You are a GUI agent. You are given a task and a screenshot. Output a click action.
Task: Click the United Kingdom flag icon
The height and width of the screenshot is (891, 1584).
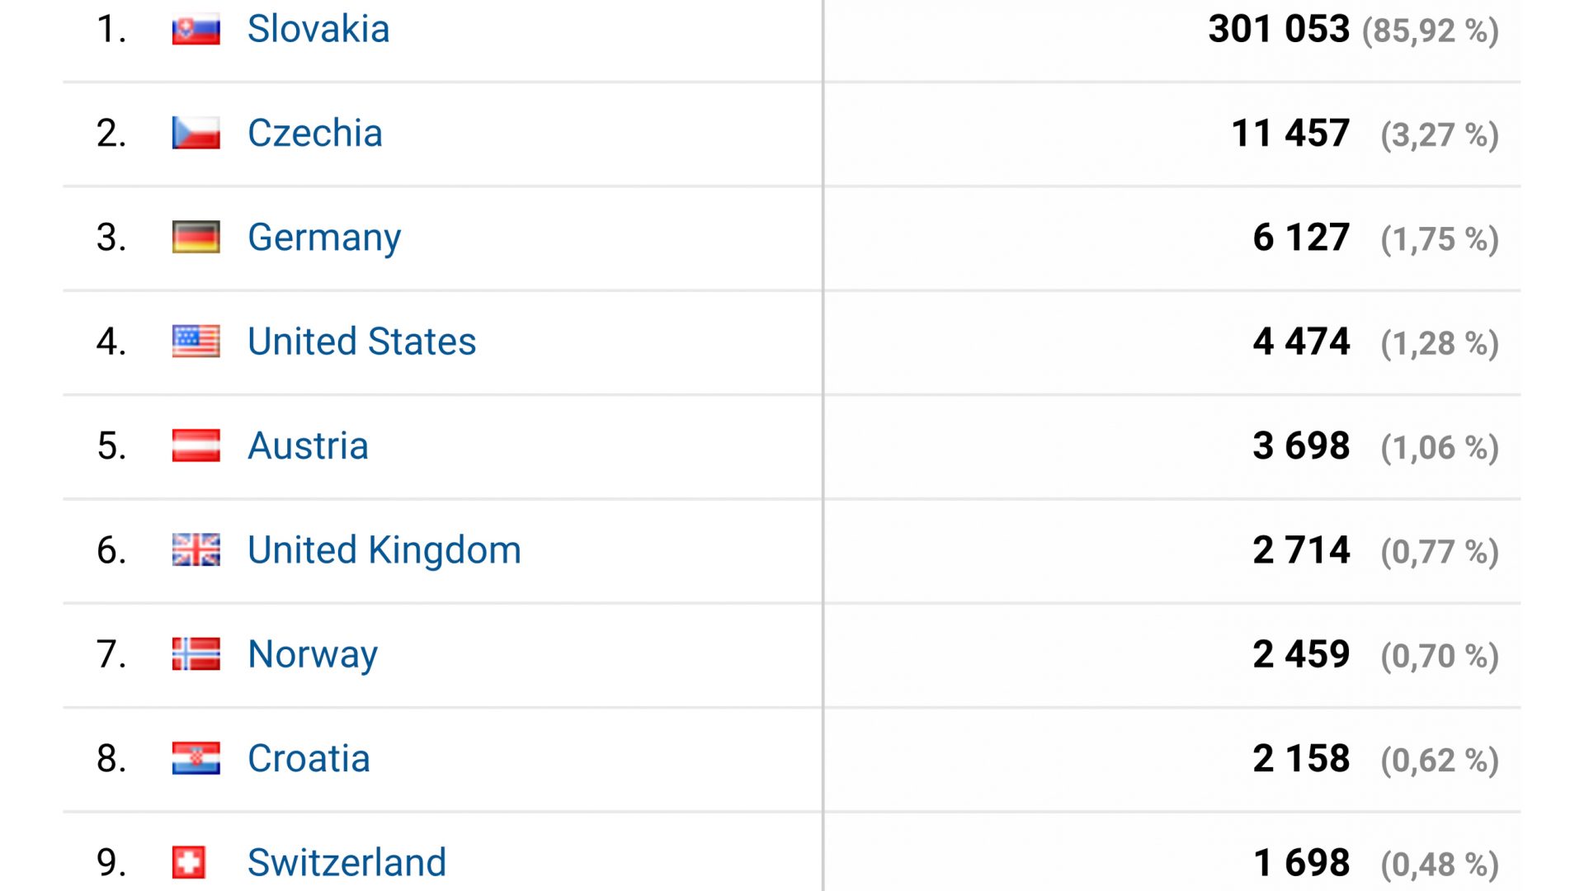click(x=196, y=549)
